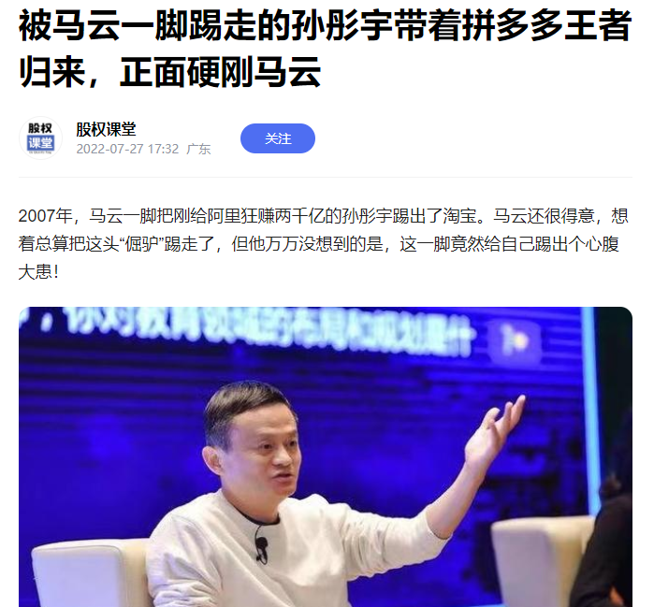Click the white chair at photo's right side
This screenshot has height=607, width=654.
tap(543, 561)
